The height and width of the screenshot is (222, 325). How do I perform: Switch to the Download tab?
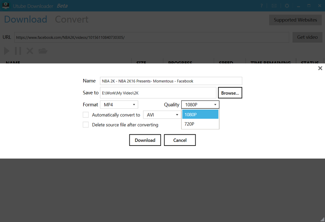pyautogui.click(x=26, y=19)
